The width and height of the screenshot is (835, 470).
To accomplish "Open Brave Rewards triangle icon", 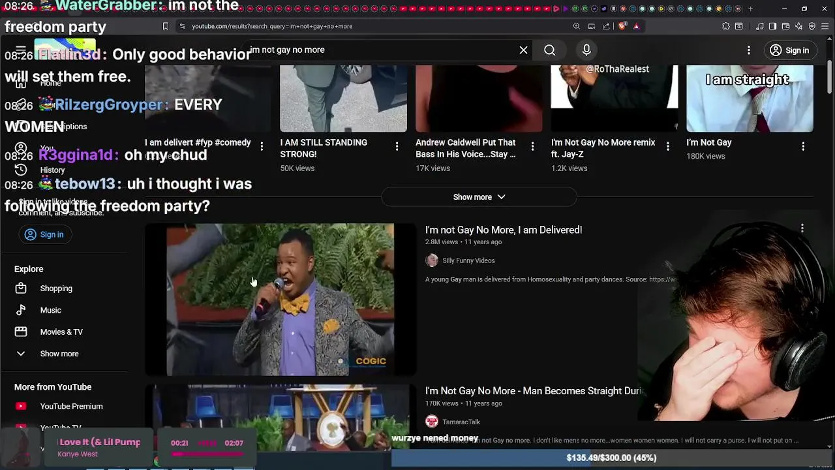I will click(x=636, y=26).
